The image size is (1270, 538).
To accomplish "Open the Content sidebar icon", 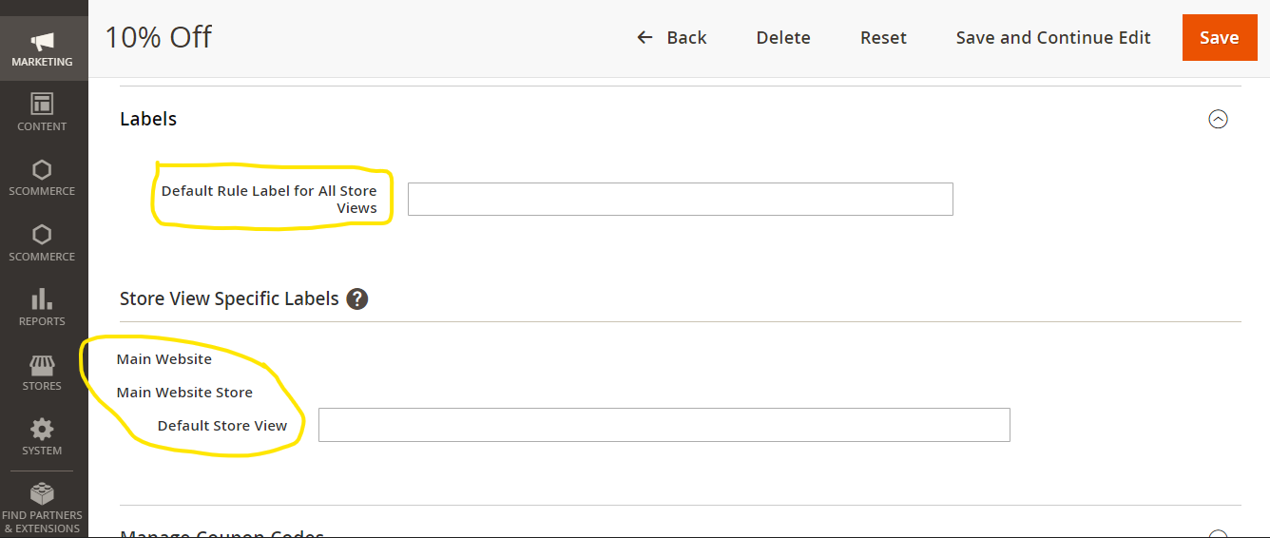I will [x=42, y=104].
